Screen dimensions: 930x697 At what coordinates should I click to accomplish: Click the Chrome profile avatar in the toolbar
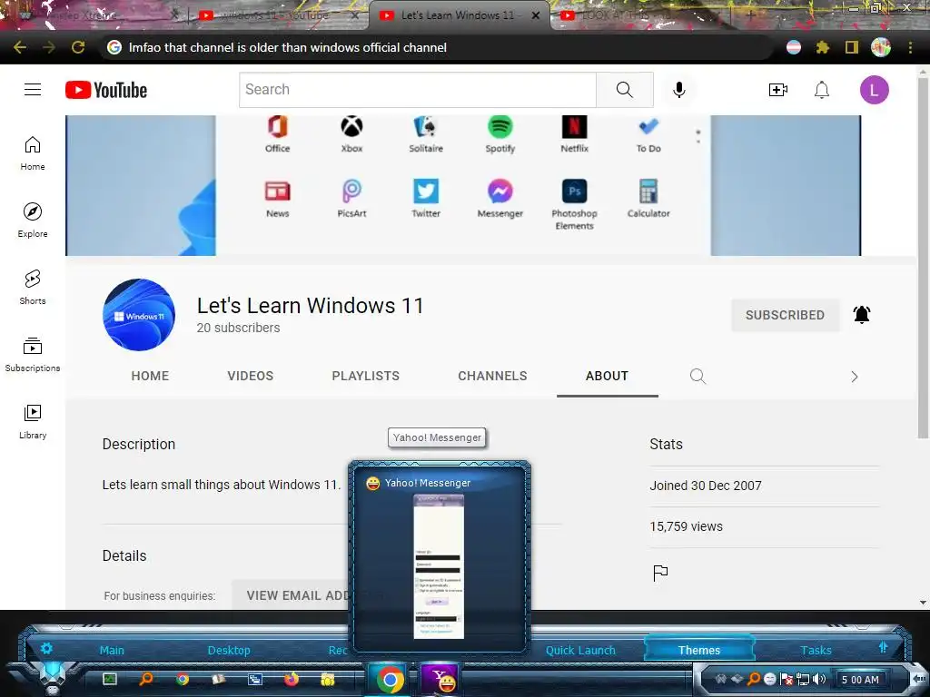881,47
